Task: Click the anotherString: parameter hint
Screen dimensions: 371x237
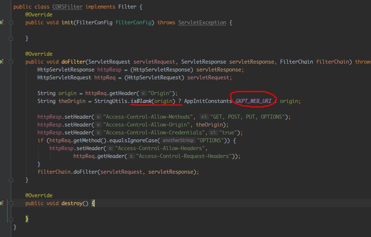Action: tap(179, 140)
